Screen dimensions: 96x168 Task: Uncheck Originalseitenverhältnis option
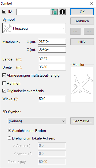point(4,91)
